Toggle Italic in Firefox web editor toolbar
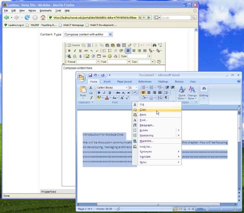244x213 pixels. point(75,51)
